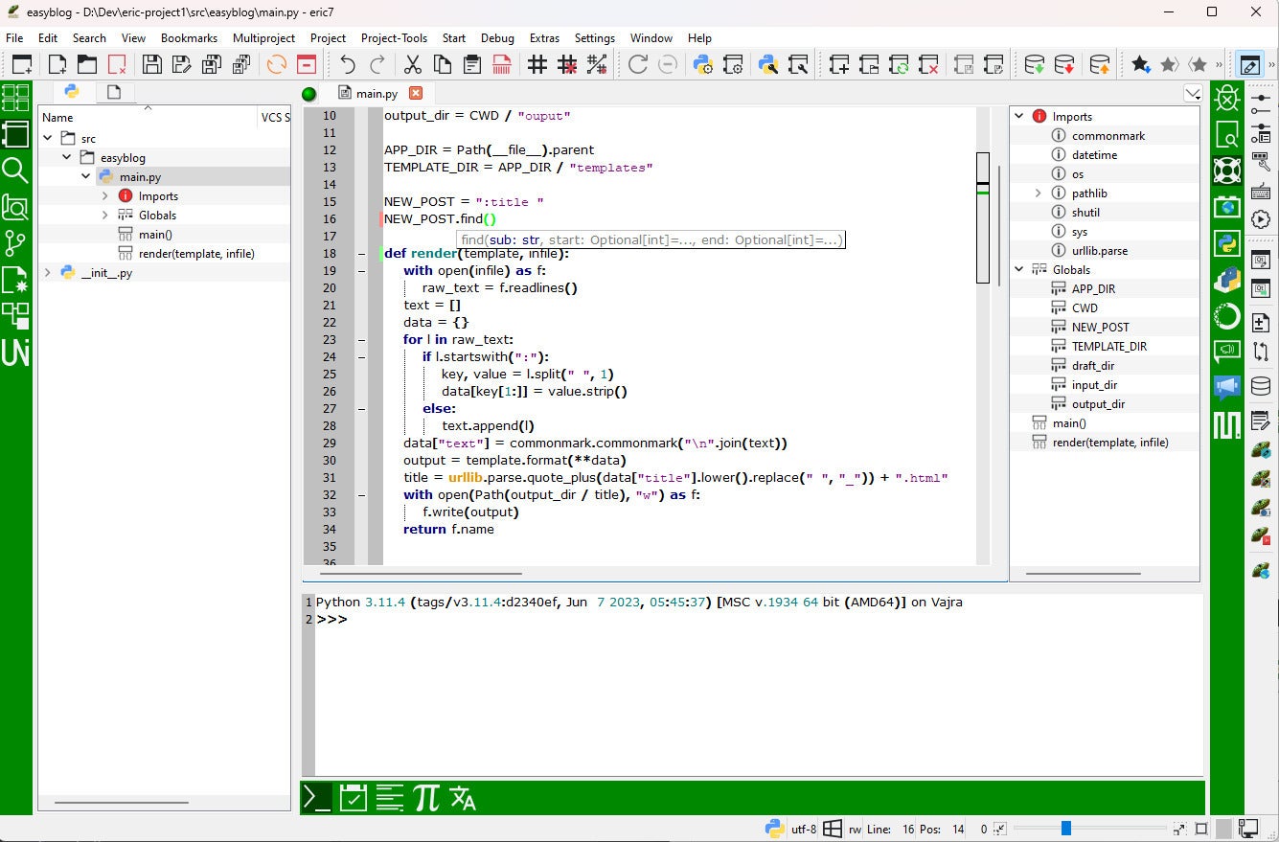Switch to the blank document project browser tab
Image resolution: width=1279 pixels, height=842 pixels.
[114, 92]
